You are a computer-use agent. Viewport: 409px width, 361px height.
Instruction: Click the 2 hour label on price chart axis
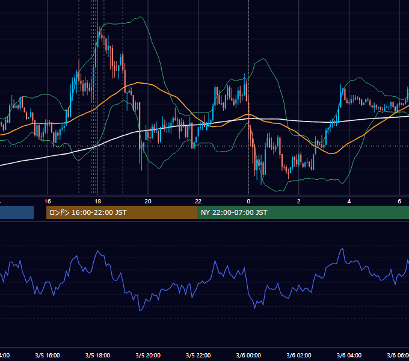(x=299, y=202)
